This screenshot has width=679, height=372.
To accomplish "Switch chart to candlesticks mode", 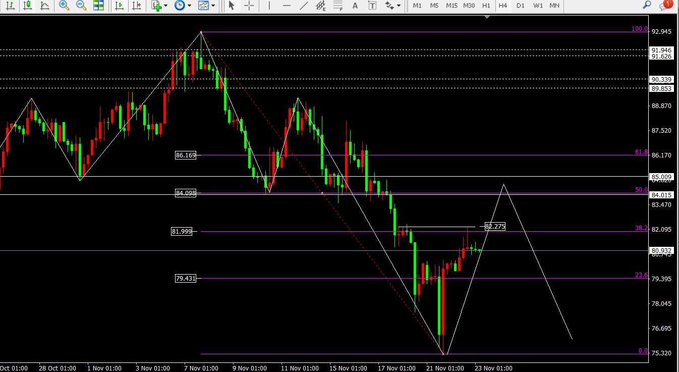I will (27, 6).
